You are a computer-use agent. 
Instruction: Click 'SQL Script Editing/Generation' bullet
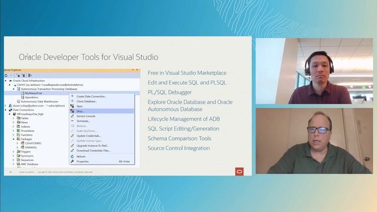click(x=183, y=128)
